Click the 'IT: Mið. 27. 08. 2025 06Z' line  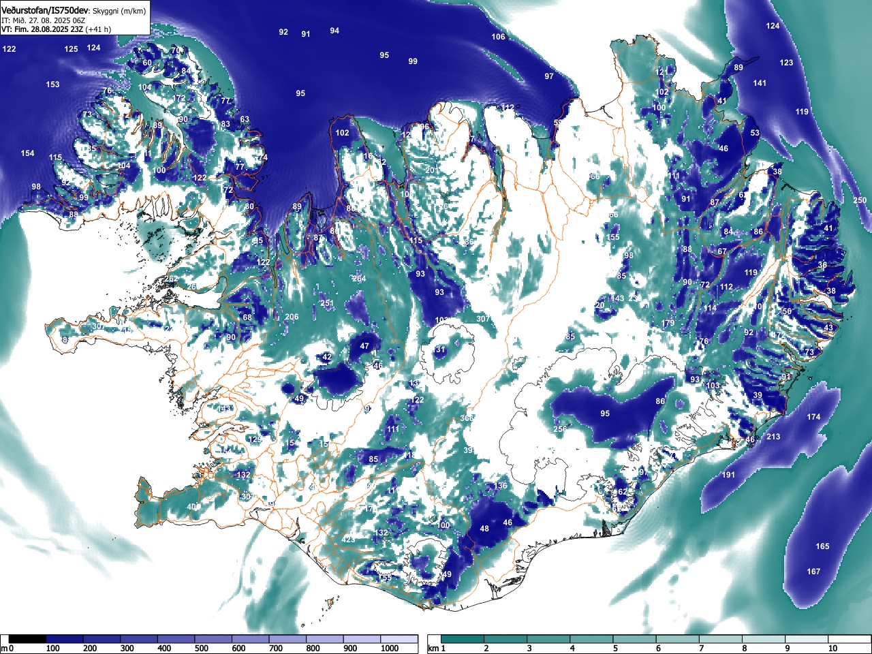tap(44, 20)
